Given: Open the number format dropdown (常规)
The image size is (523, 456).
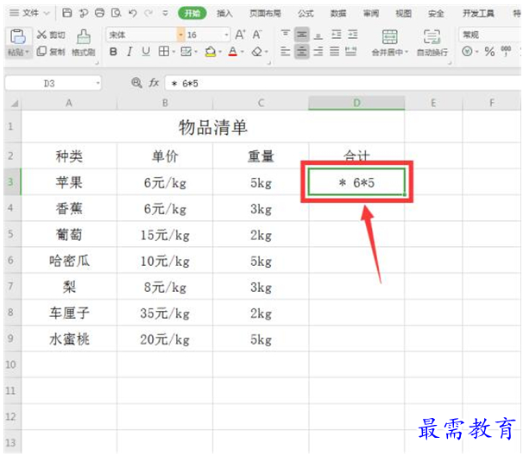Looking at the screenshot, I should 490,35.
